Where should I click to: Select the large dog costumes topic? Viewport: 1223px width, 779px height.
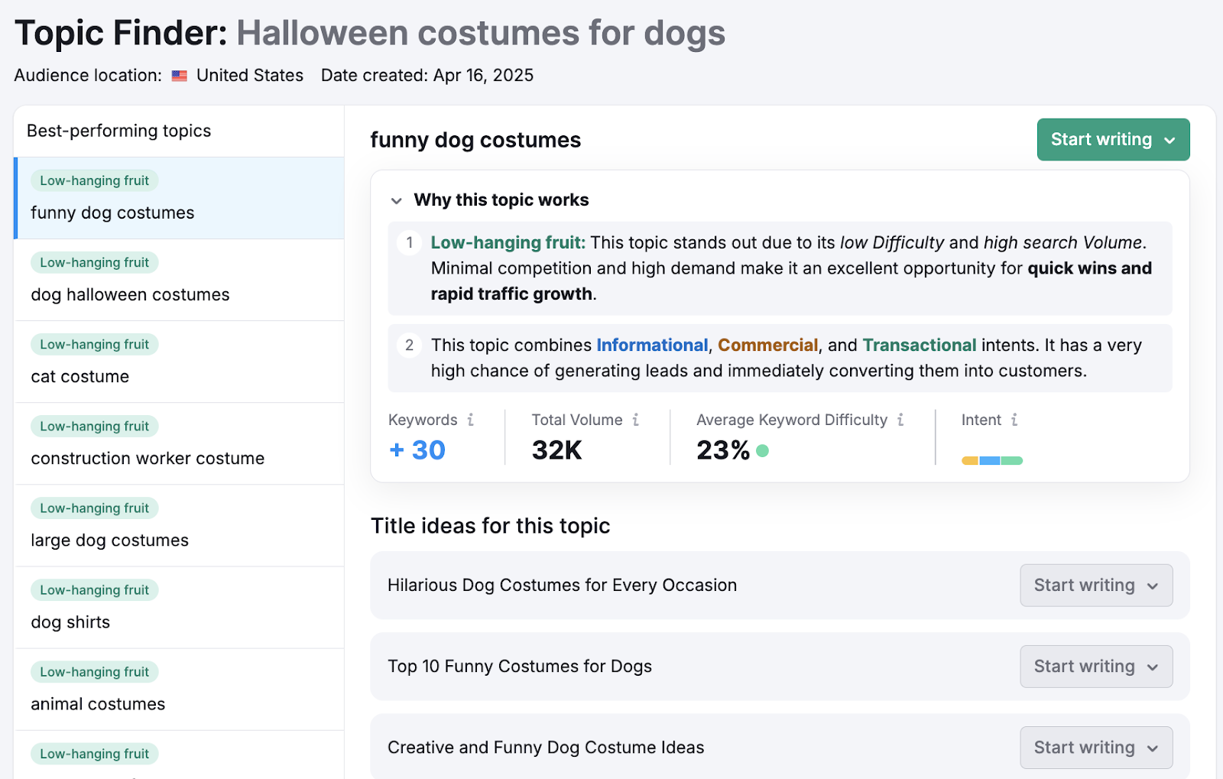tap(180, 525)
